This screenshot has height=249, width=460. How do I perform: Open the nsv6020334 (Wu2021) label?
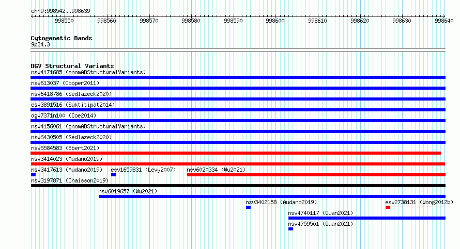click(x=216, y=170)
